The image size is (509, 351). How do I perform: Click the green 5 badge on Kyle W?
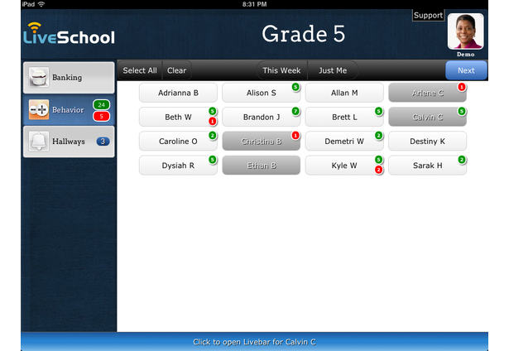pyautogui.click(x=378, y=160)
